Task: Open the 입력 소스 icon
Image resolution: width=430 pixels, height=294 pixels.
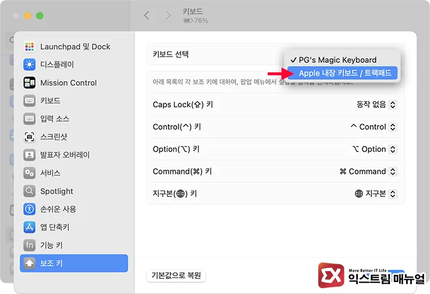Action: [29, 119]
